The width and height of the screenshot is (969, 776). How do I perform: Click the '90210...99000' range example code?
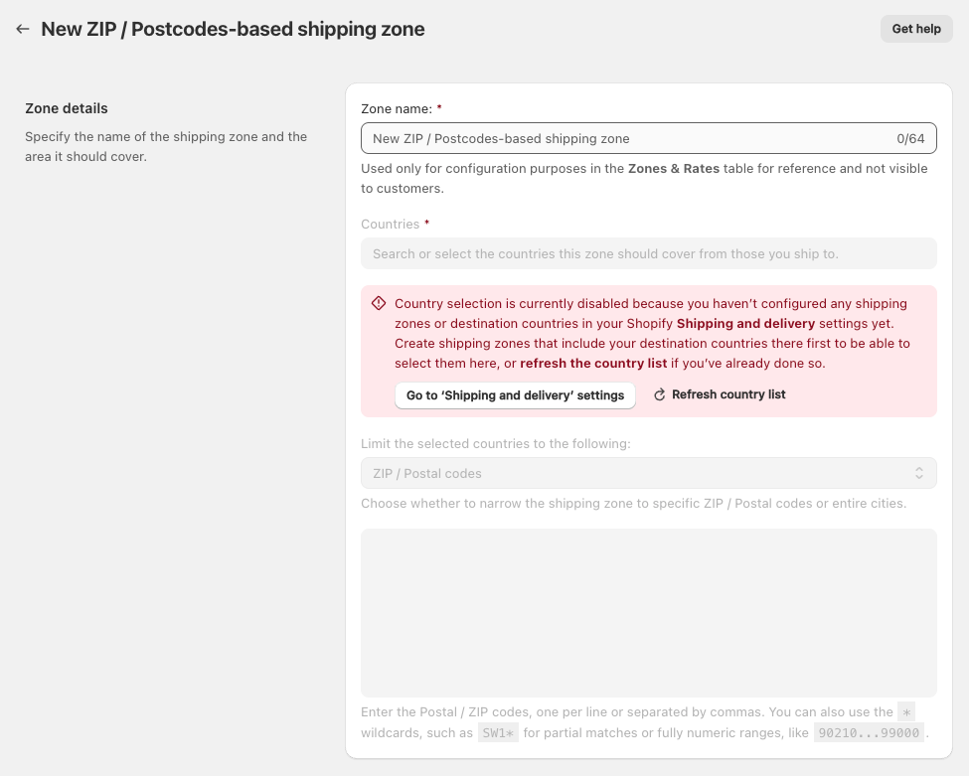(869, 734)
